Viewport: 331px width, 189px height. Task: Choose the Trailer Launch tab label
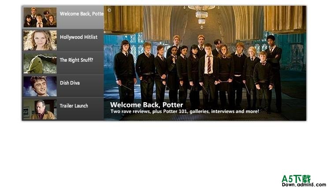click(74, 106)
